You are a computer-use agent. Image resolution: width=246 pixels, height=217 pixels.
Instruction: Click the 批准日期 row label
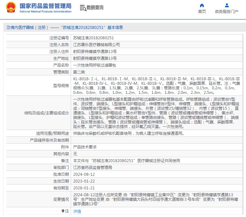coord(61,174)
